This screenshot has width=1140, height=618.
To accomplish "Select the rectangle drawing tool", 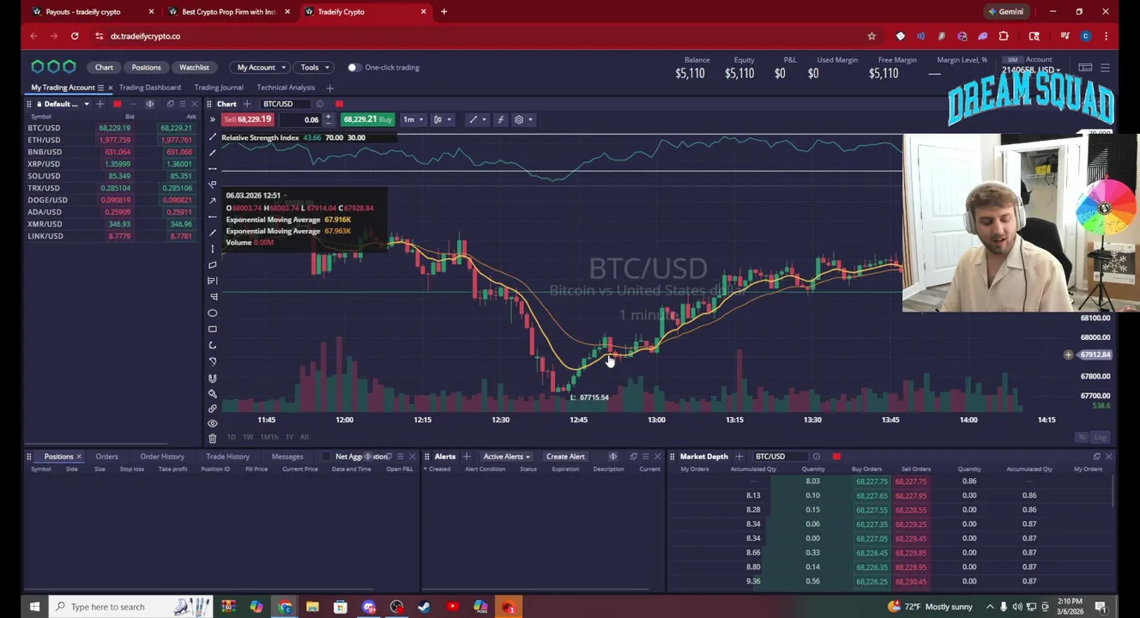I will coord(213,329).
